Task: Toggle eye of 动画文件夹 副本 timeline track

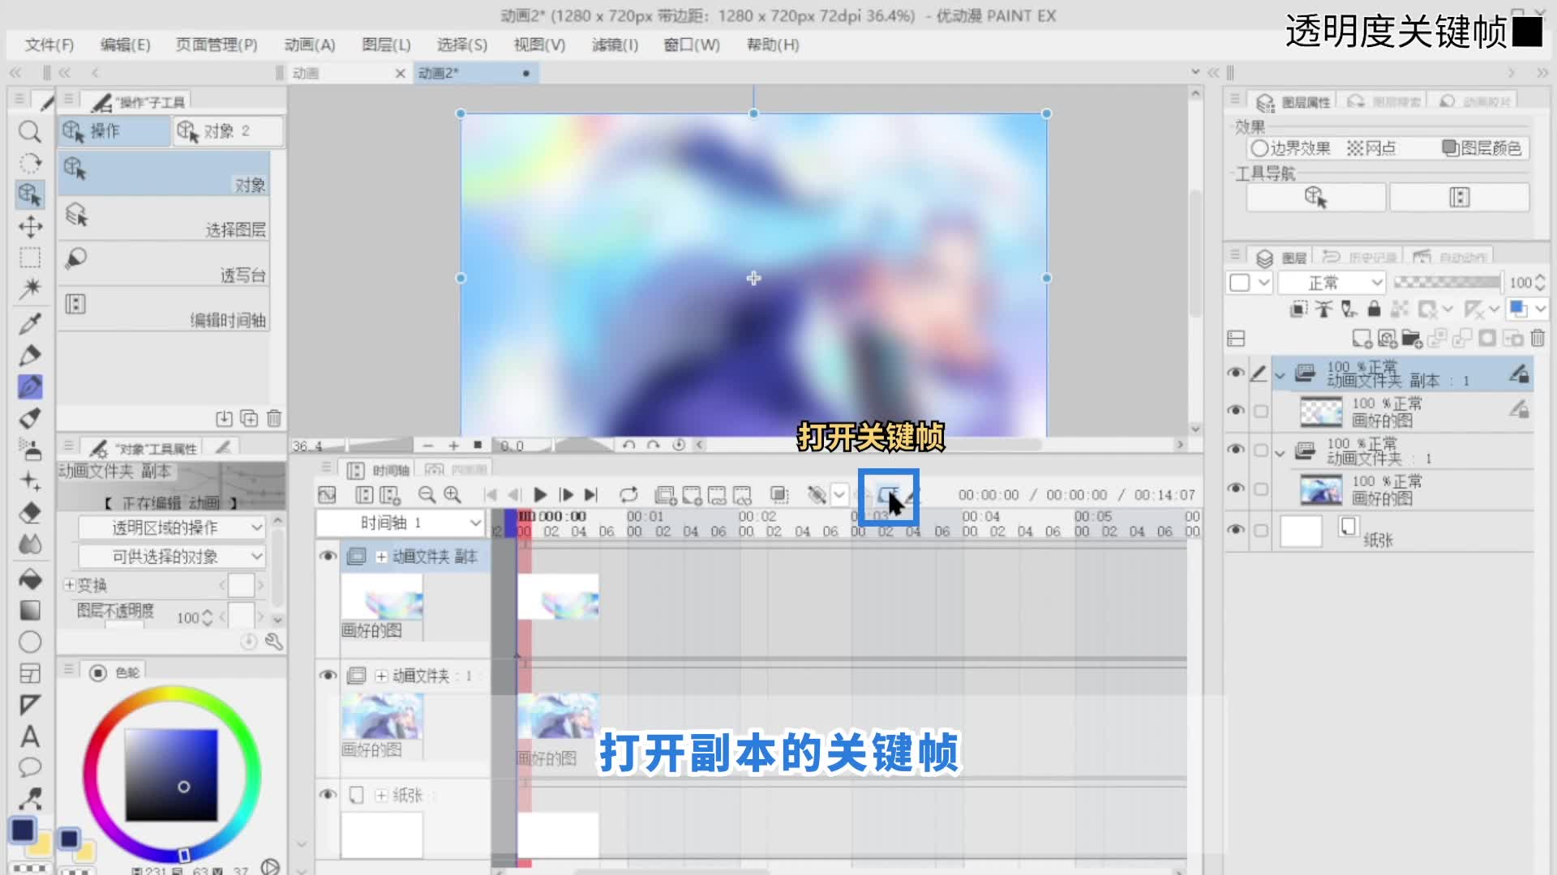Action: [x=328, y=556]
